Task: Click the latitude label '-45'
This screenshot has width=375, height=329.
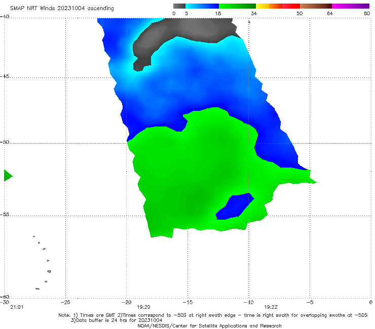Action: (5, 76)
